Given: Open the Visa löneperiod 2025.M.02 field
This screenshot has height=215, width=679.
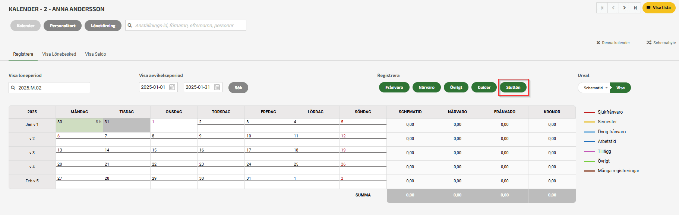Looking at the screenshot, I should [x=50, y=88].
